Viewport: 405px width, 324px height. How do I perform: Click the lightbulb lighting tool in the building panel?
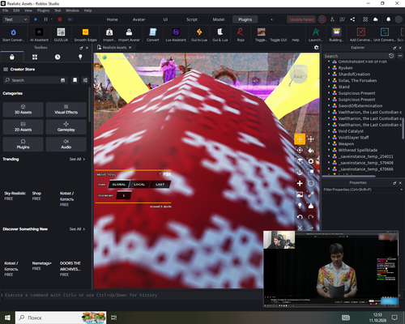(300, 206)
